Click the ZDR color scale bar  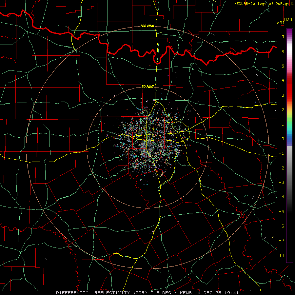[289, 146]
